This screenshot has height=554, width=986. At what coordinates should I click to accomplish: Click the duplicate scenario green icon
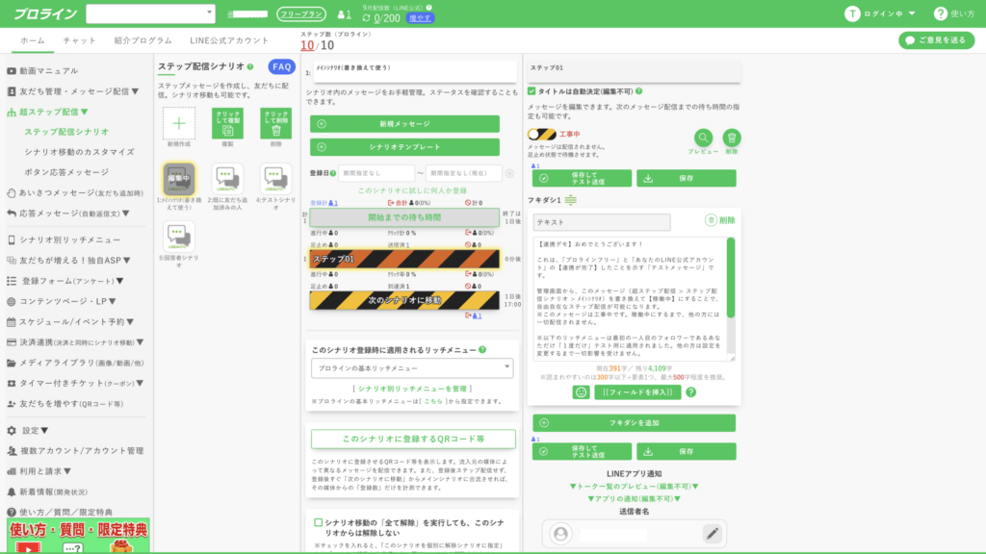click(x=227, y=123)
